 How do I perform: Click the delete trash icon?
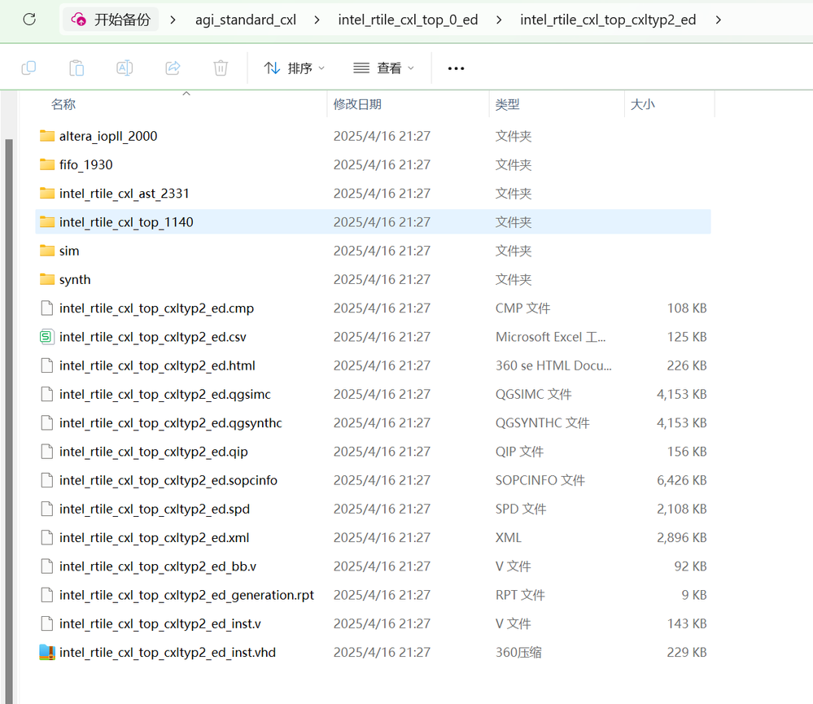tap(221, 68)
